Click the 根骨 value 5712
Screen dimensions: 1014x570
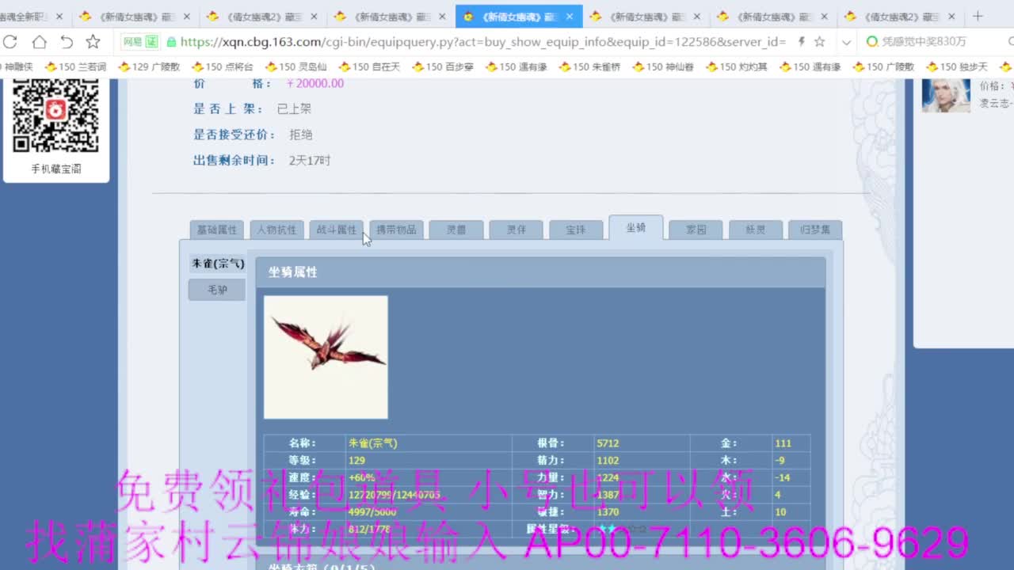coord(608,443)
